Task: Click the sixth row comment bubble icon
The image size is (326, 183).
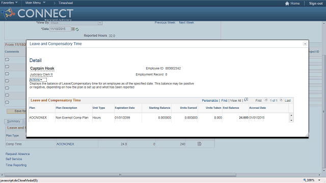Action: tap(7, 95)
